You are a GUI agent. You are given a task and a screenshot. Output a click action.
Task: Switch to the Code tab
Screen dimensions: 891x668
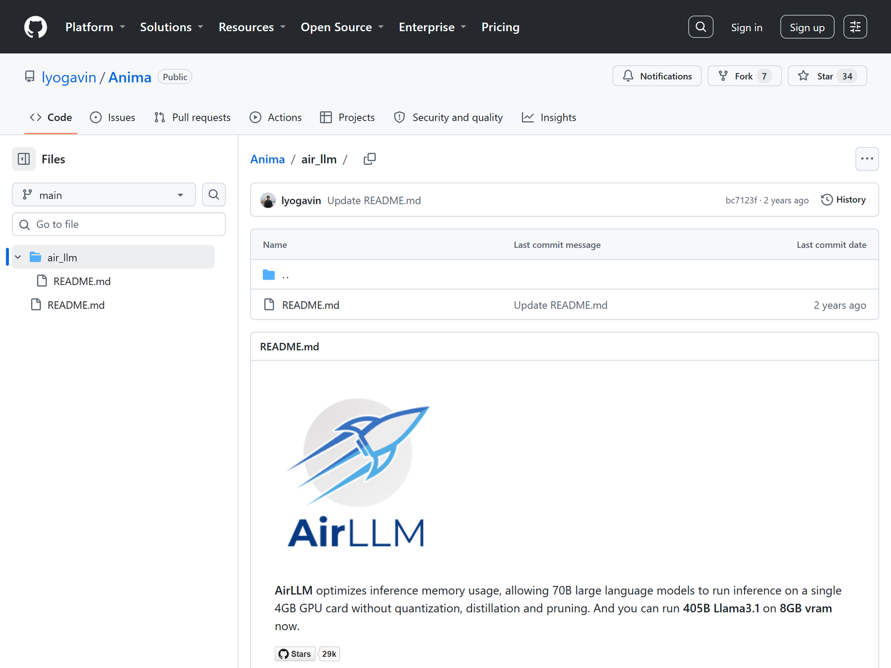pyautogui.click(x=51, y=117)
